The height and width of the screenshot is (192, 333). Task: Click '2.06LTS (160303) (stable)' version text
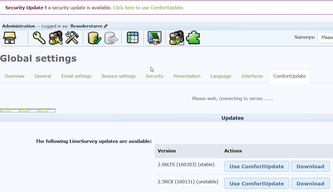point(186,164)
